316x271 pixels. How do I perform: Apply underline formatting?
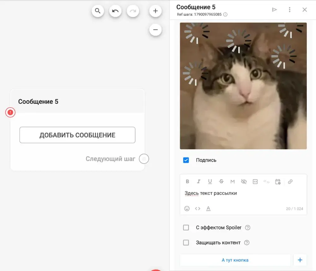click(210, 181)
